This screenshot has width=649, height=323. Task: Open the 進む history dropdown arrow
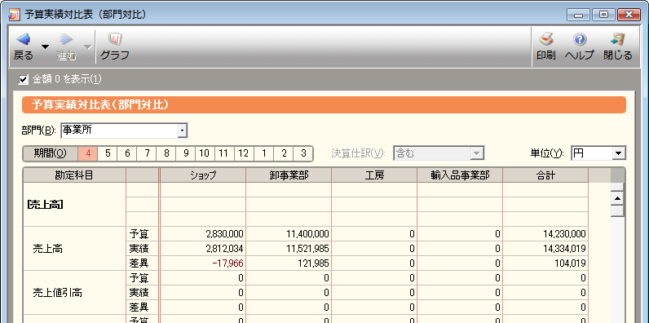tap(88, 46)
